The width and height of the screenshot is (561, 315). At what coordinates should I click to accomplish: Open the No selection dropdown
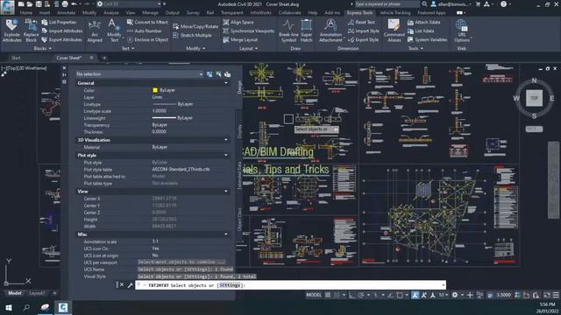pos(139,74)
